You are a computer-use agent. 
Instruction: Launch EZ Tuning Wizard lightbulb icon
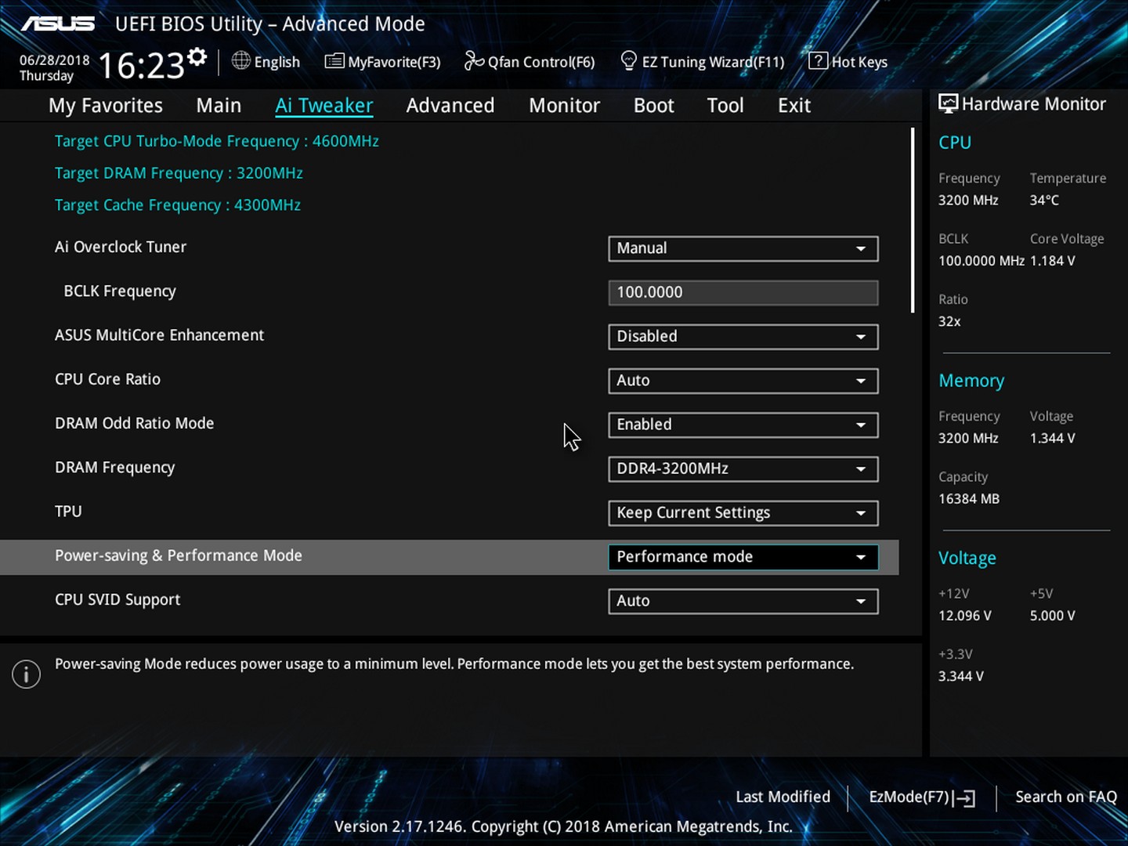628,60
